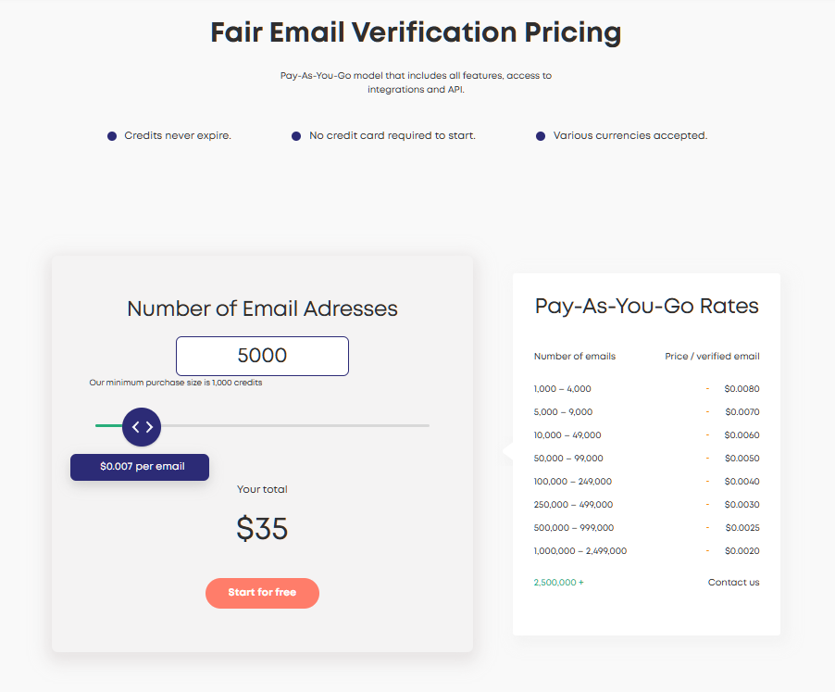The image size is (835, 692).
Task: Click the 2,500,000 + tier label
Action: (558, 583)
